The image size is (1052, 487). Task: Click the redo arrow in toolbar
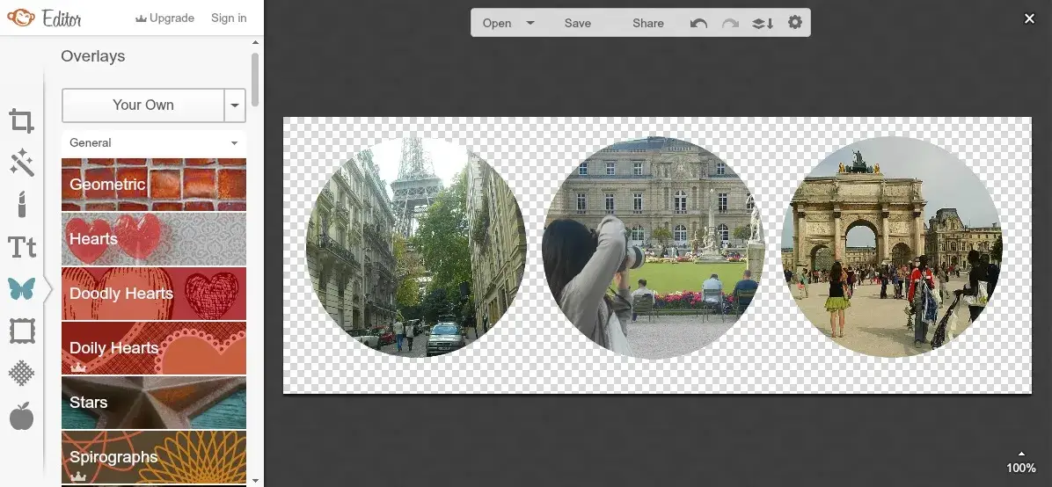pos(730,23)
